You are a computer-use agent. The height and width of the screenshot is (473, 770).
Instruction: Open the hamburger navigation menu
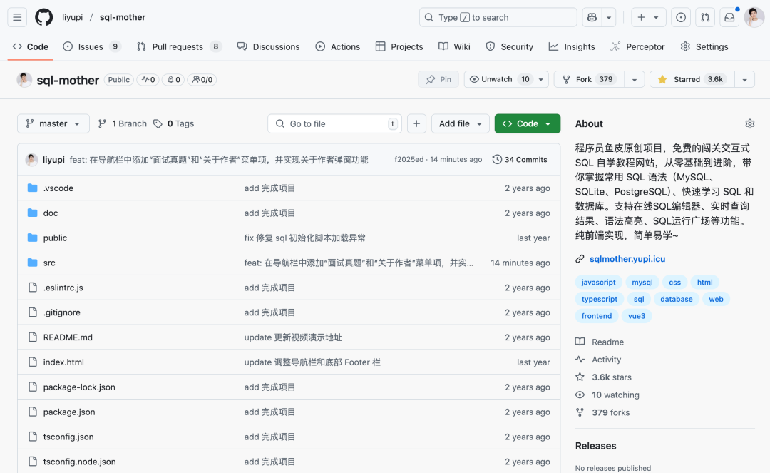tap(17, 17)
